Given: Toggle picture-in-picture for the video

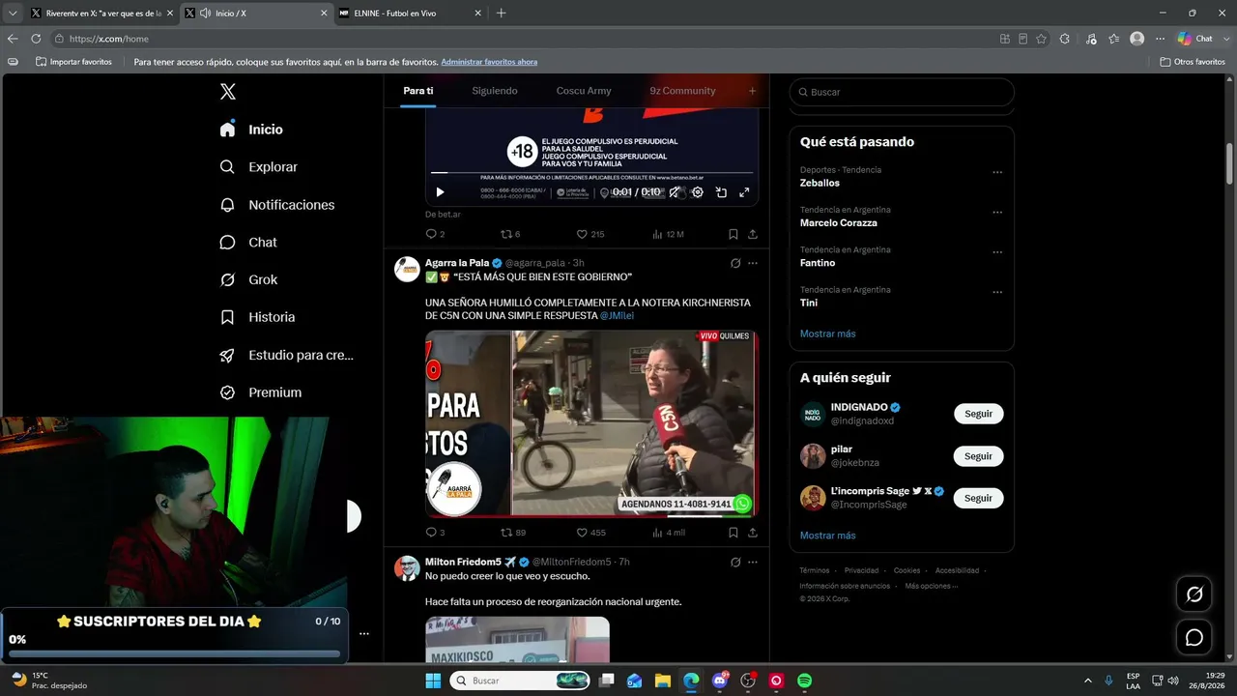Looking at the screenshot, I should coord(721,192).
